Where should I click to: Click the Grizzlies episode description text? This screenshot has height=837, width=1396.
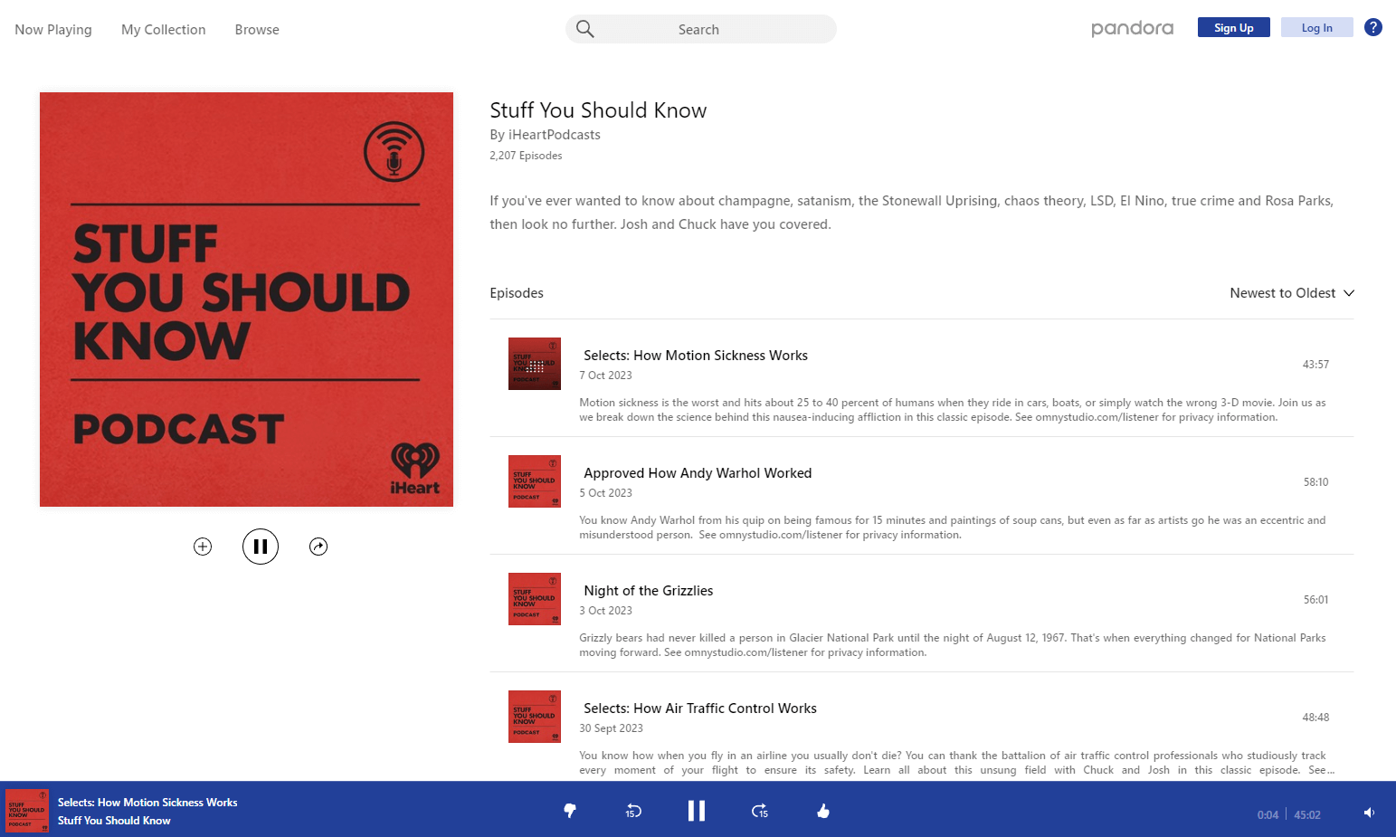[x=953, y=645]
